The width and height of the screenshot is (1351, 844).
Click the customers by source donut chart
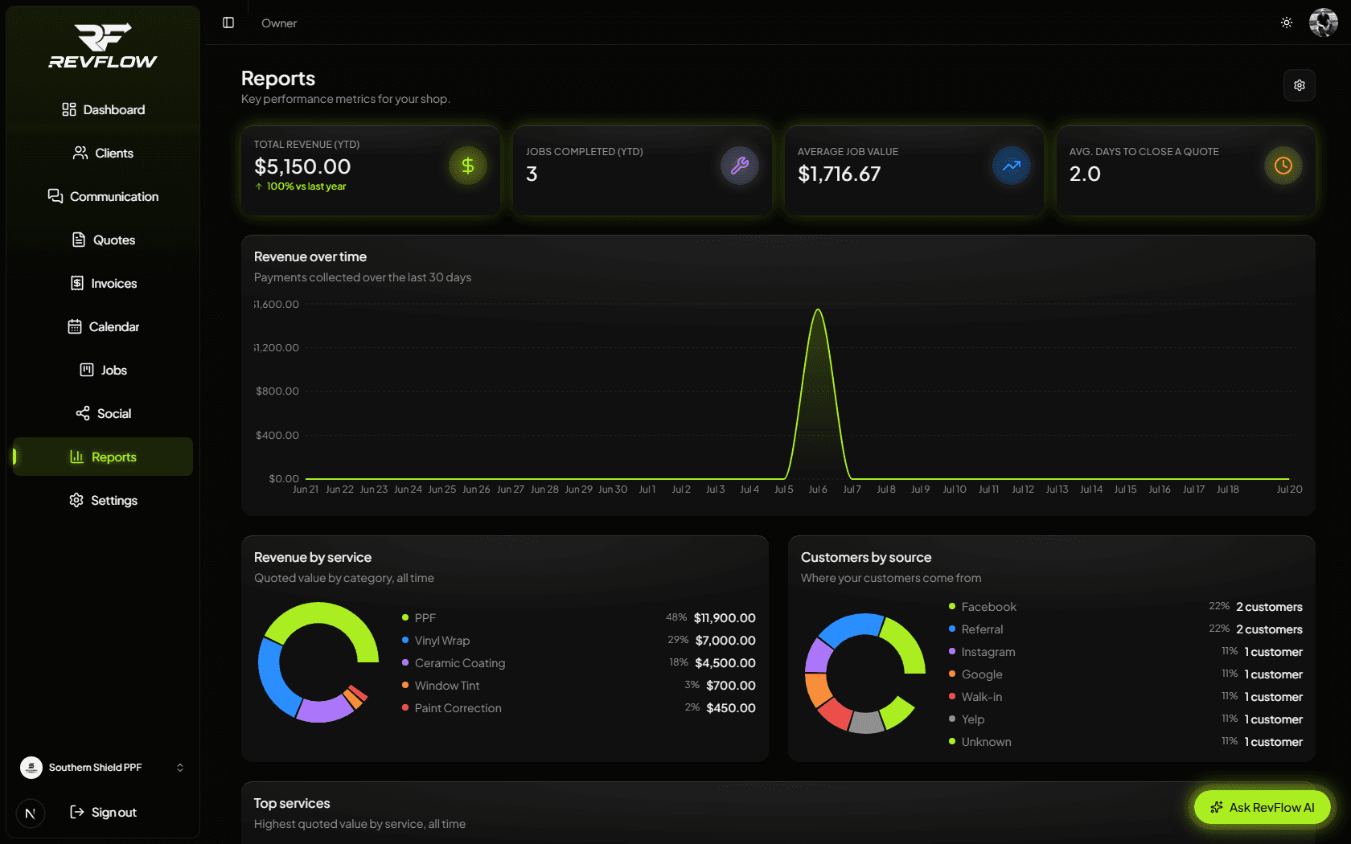[864, 674]
